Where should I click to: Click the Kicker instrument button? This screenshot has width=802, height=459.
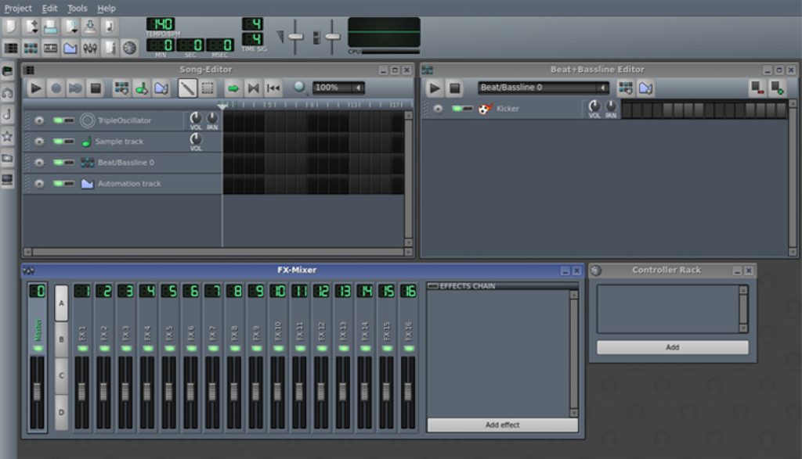point(529,108)
